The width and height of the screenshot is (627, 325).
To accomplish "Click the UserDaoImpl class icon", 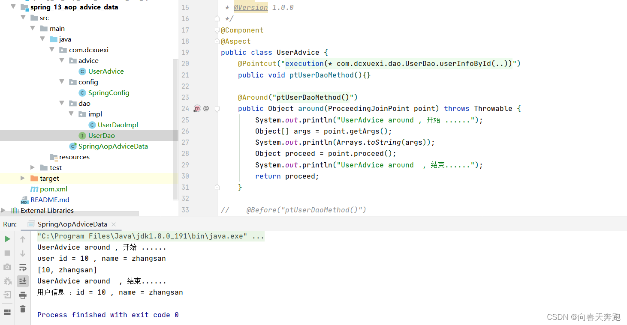I will (x=92, y=125).
